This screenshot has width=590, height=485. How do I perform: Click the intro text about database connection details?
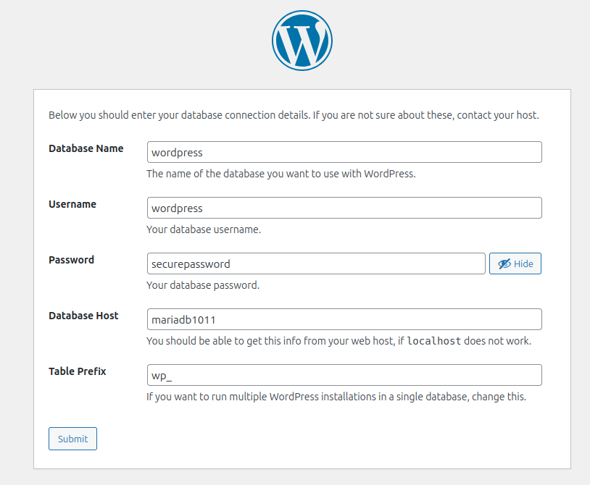(294, 115)
